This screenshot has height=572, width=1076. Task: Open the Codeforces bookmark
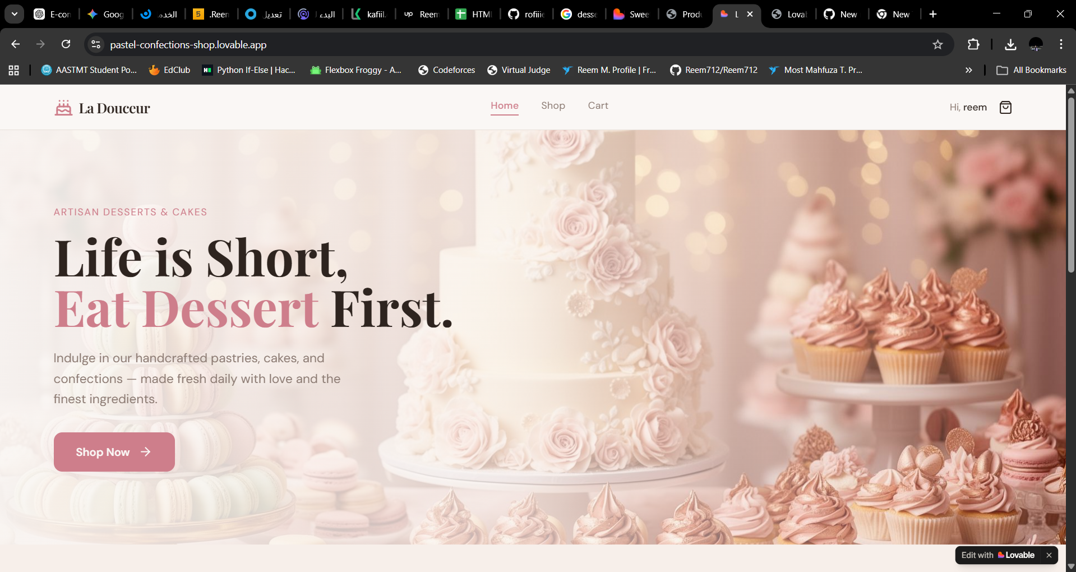pyautogui.click(x=447, y=70)
